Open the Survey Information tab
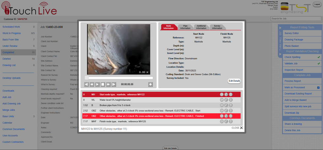The width and height of the screenshot is (323, 150). tap(217, 27)
